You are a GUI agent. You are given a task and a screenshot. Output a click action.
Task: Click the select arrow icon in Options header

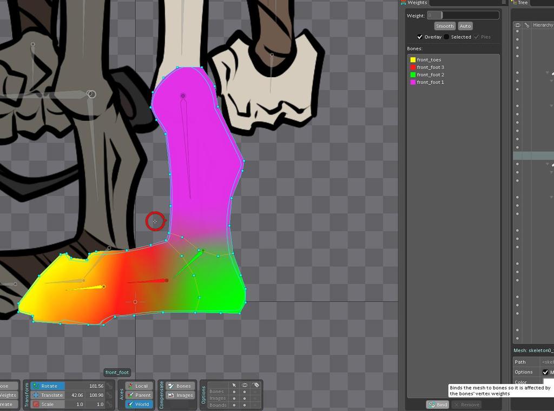click(x=234, y=385)
